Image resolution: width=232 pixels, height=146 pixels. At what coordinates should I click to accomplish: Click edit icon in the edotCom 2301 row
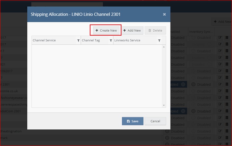coord(220,111)
